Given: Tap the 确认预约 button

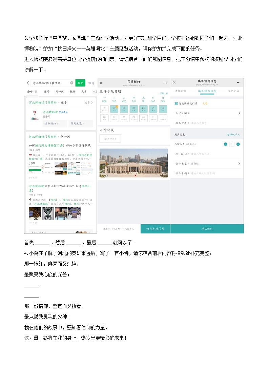Looking at the screenshot, I should 207,229.
